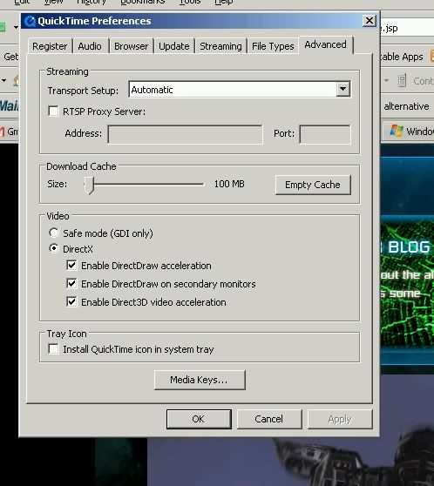Screen dimensions: 434x486
Task: Switch to File Types tab
Action: [x=273, y=46]
